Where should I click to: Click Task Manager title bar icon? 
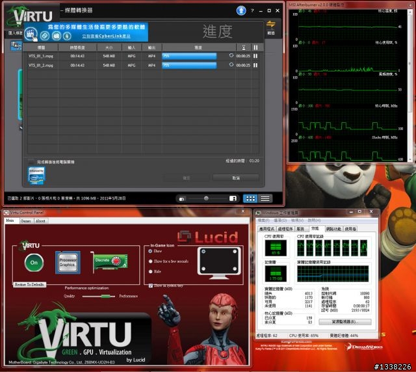click(x=257, y=213)
